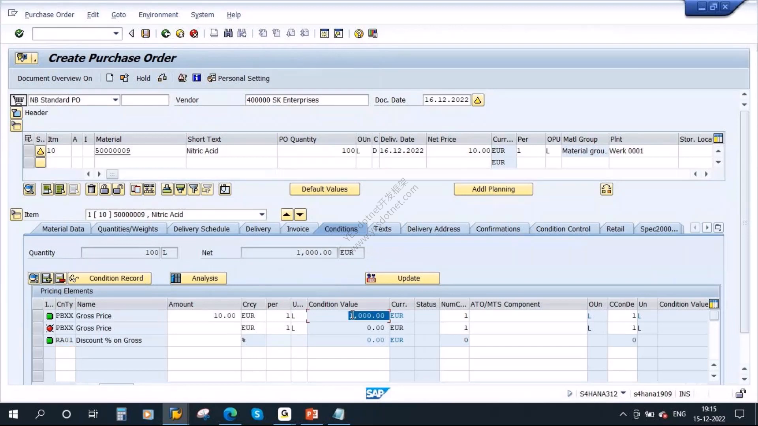Screen dimensions: 758x426
Task: Click the Hold button
Action: [143, 78]
